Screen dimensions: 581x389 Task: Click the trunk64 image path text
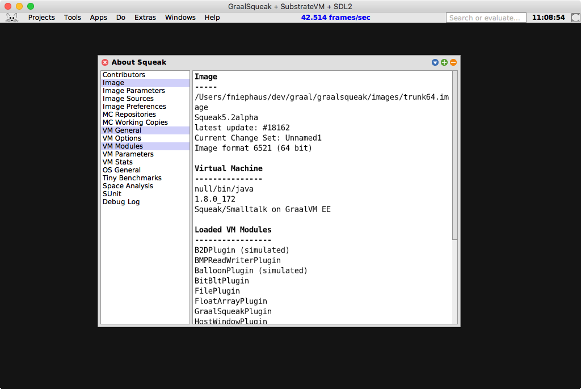click(x=322, y=102)
